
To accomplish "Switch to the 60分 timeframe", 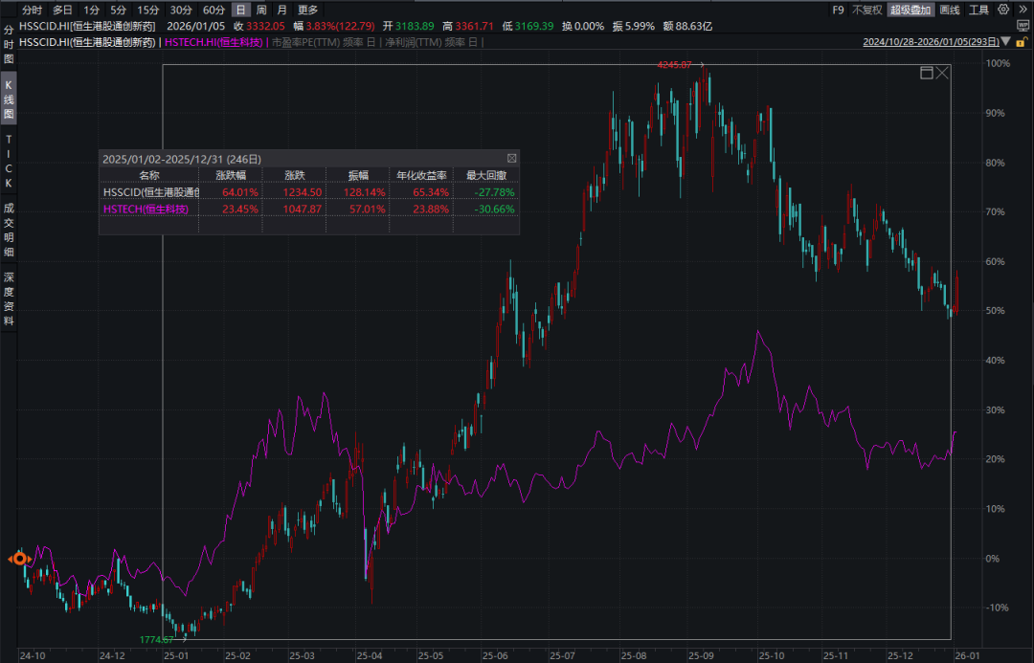I will 214,10.
